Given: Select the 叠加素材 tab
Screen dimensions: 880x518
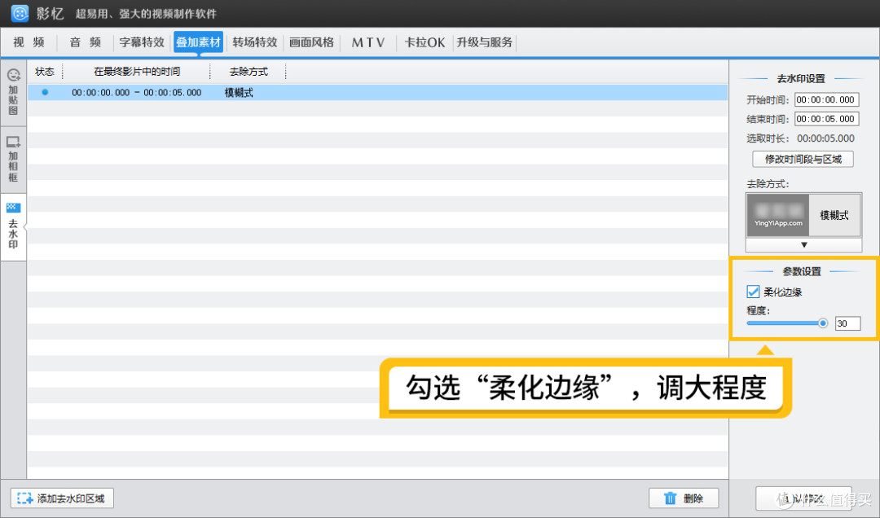Looking at the screenshot, I should click(199, 42).
